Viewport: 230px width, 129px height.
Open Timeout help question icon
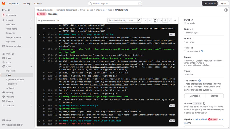coord(202,51)
